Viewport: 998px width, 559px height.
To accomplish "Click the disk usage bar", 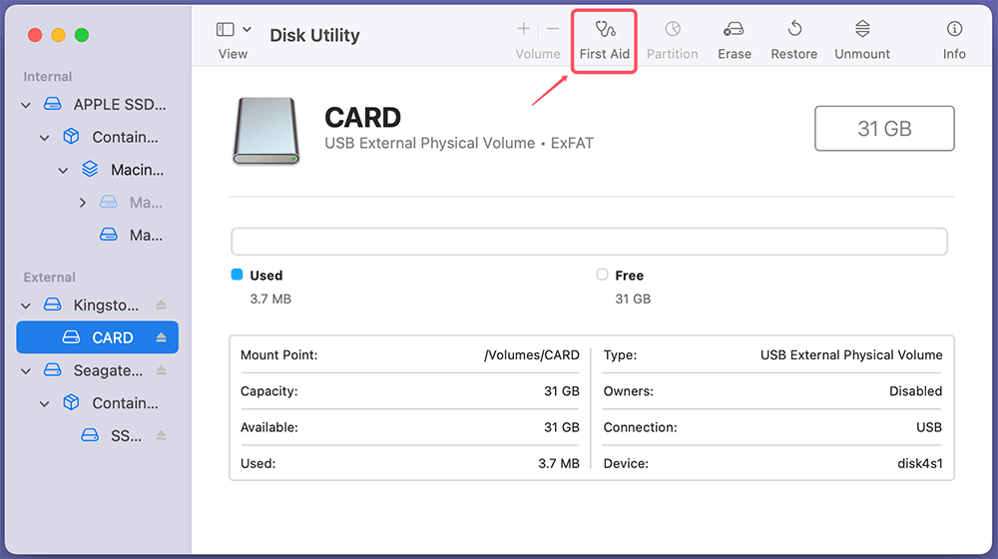I will (x=589, y=242).
